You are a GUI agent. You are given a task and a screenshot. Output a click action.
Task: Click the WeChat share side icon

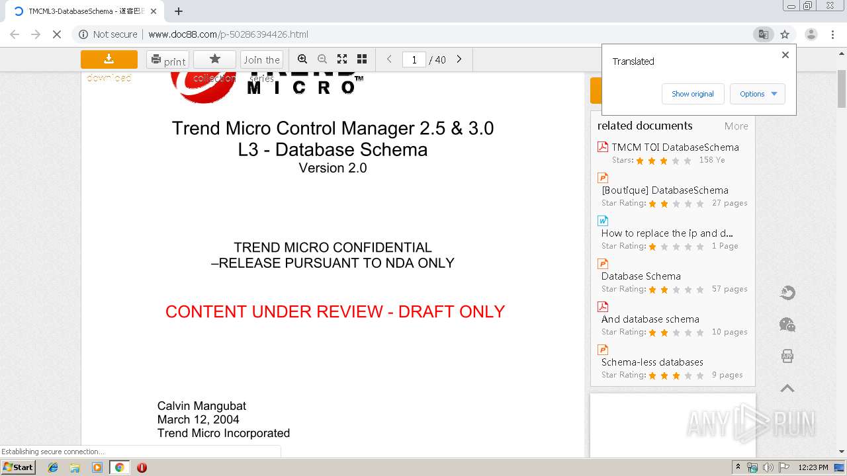coord(787,325)
